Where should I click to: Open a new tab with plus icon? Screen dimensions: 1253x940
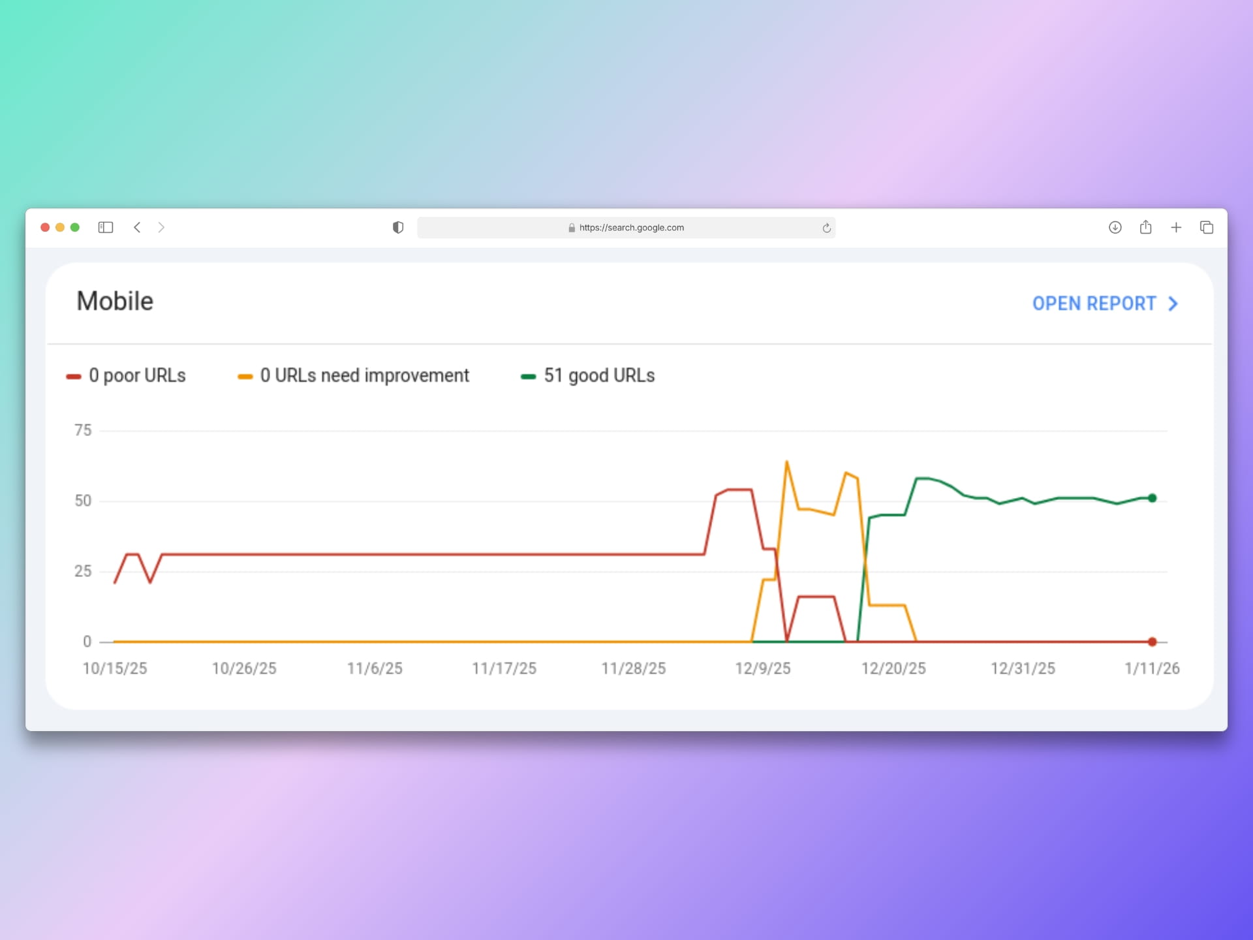pyautogui.click(x=1176, y=227)
